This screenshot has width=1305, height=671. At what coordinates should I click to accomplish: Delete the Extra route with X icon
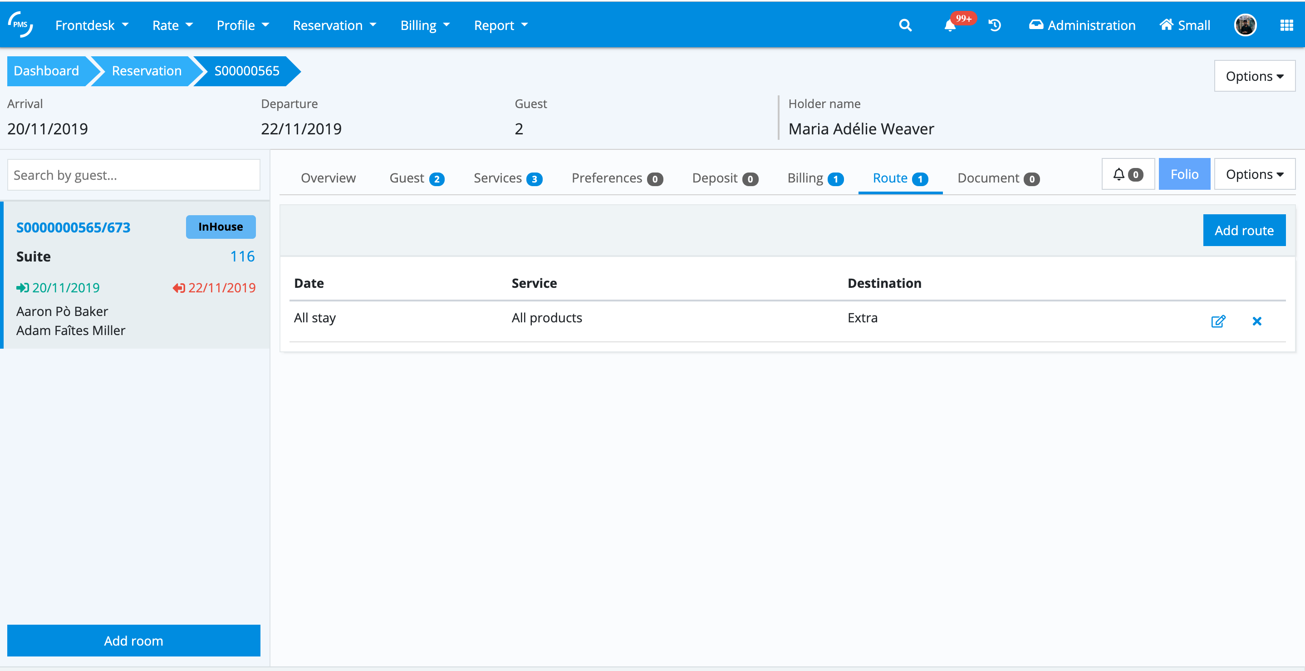[1257, 321]
